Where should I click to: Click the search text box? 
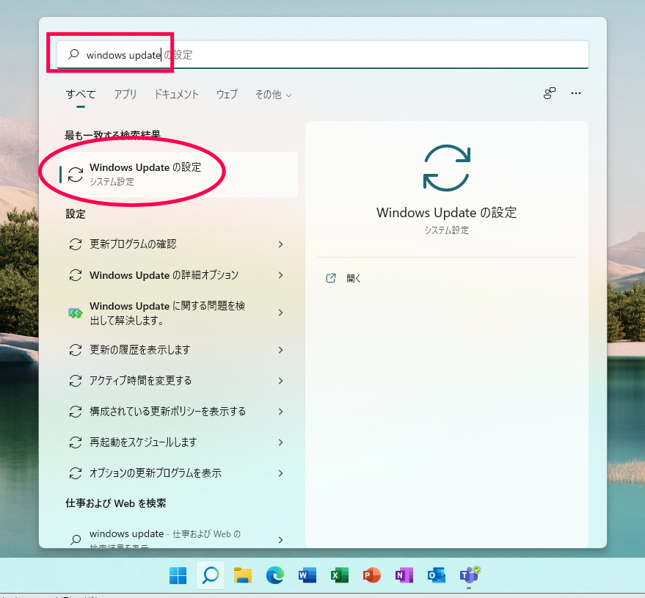point(323,54)
